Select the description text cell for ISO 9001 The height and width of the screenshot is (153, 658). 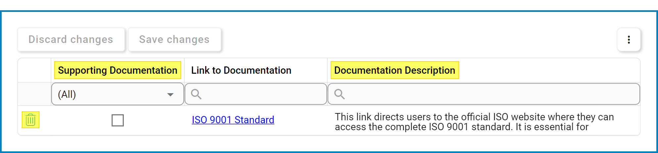tap(484, 121)
